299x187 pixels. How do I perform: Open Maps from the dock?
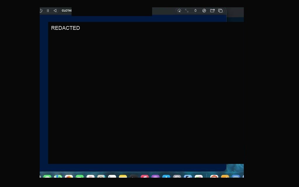(x=58, y=176)
